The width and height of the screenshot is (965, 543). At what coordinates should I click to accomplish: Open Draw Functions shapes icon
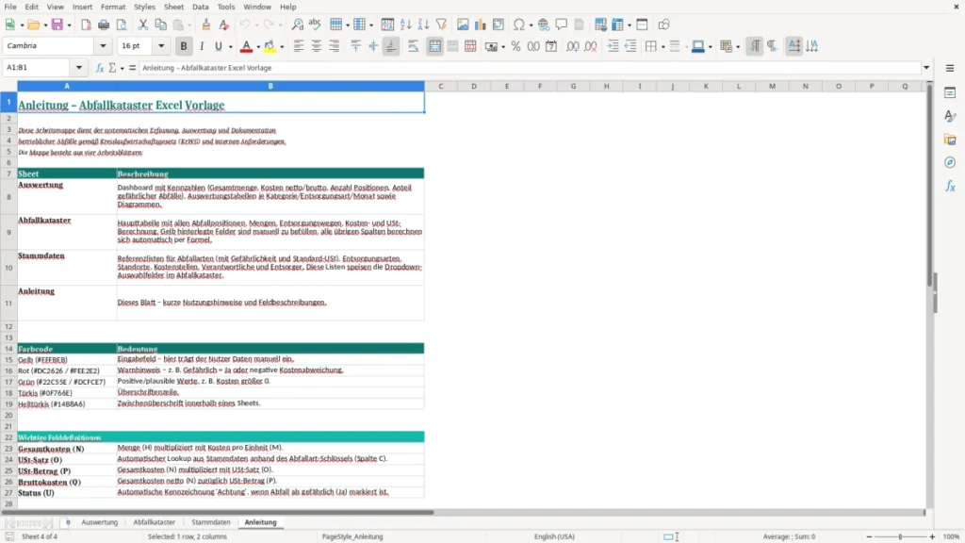point(663,25)
